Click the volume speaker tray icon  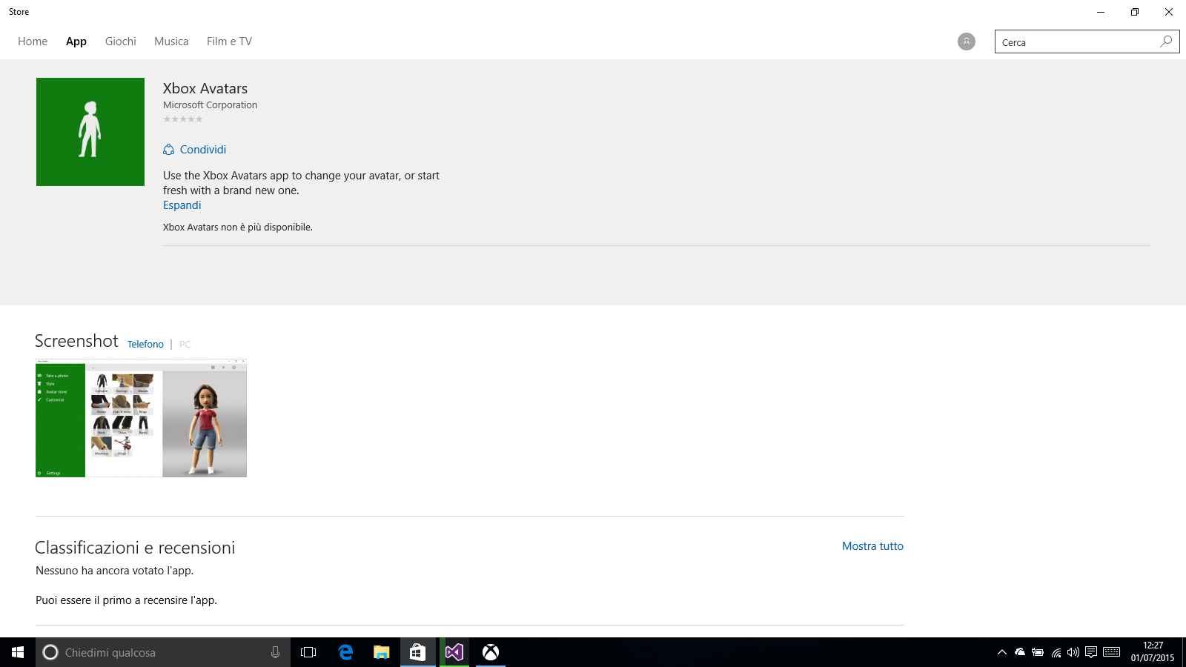pos(1073,652)
